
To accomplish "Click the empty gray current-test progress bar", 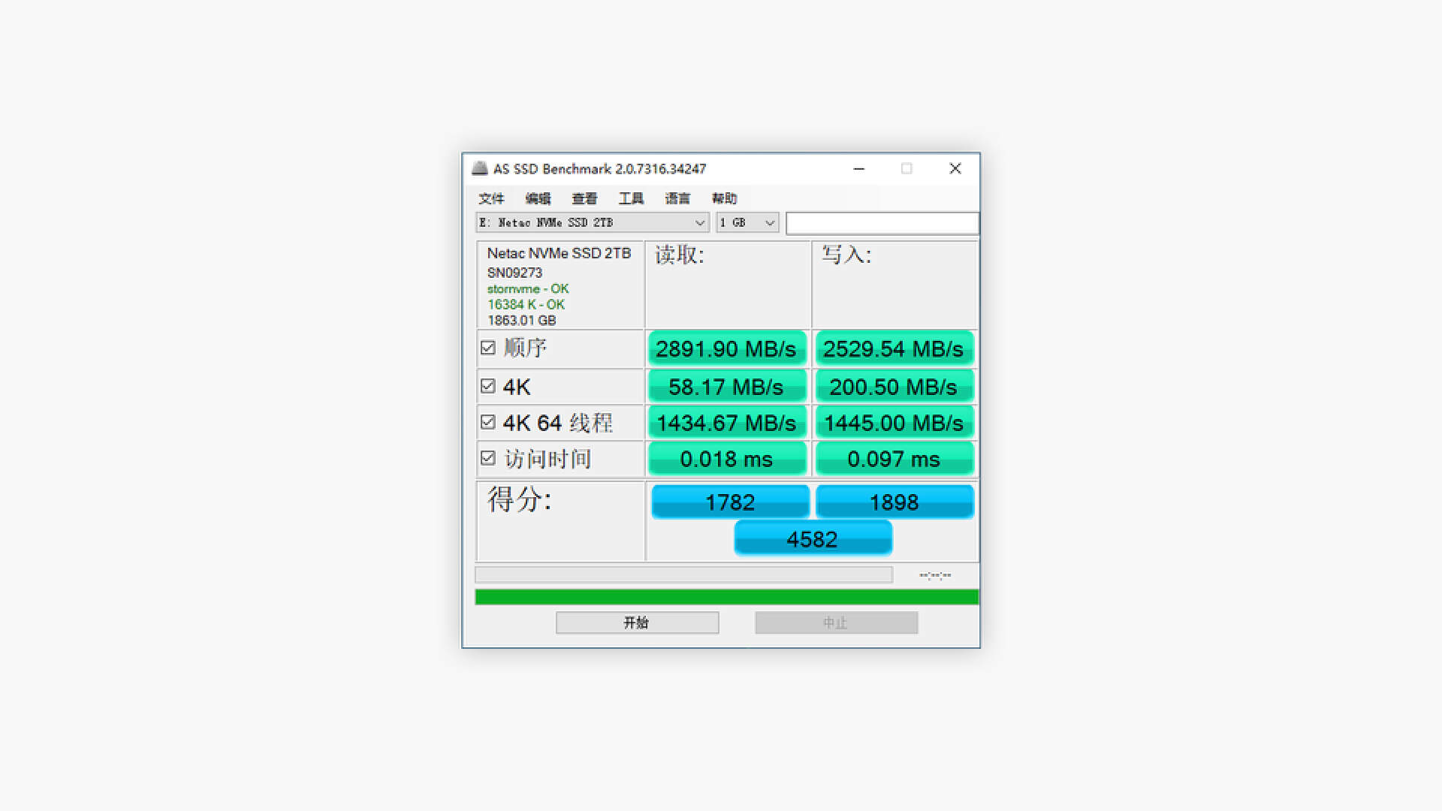I will 683,575.
